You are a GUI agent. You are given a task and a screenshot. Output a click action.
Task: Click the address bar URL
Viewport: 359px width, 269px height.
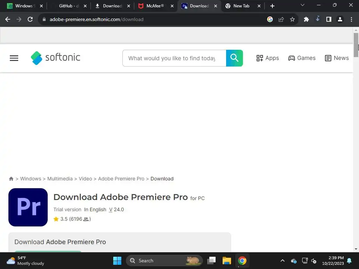[x=96, y=20]
